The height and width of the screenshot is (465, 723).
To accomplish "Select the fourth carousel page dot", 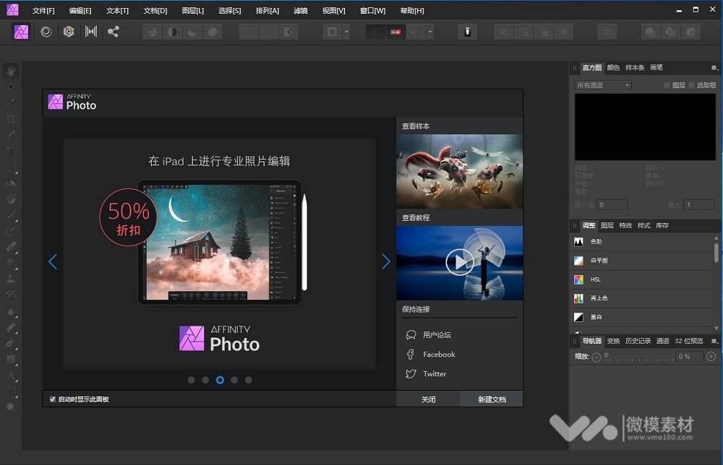I will (x=234, y=380).
